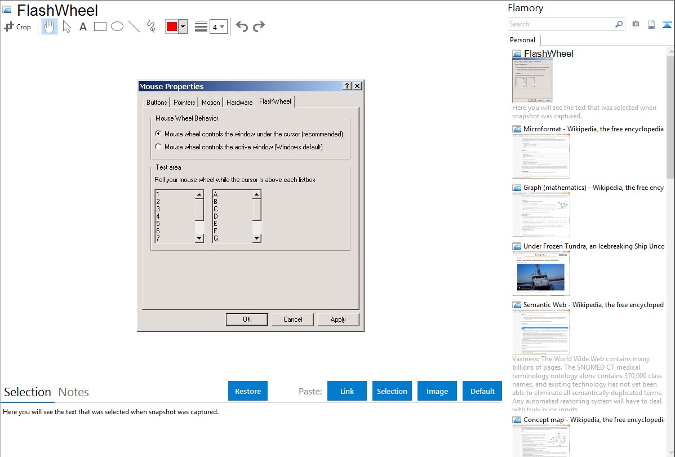The width and height of the screenshot is (675, 457).
Task: Click the blue upward triangle icon
Action: (667, 24)
